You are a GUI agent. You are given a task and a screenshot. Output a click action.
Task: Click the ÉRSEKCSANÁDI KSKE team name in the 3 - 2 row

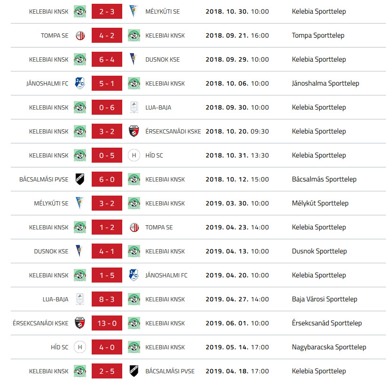pyautogui.click(x=173, y=132)
